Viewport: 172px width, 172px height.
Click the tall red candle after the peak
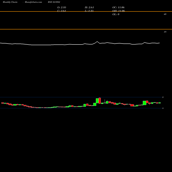point(100,101)
